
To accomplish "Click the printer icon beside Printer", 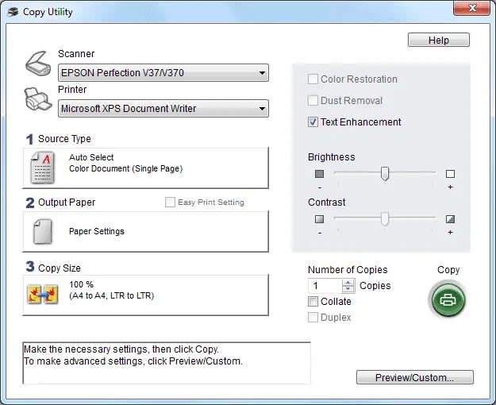I will coord(38,99).
